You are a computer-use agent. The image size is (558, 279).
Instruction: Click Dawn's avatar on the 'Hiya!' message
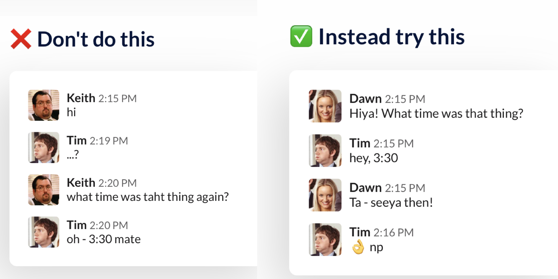[x=325, y=106]
